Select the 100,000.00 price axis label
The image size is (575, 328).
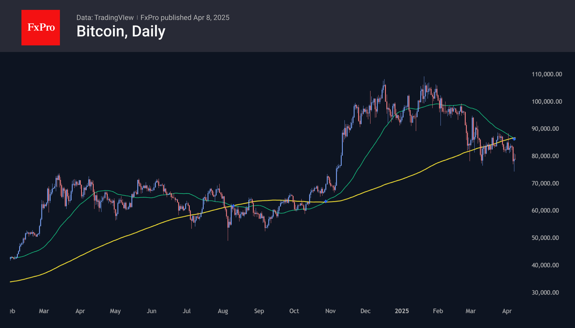point(547,101)
